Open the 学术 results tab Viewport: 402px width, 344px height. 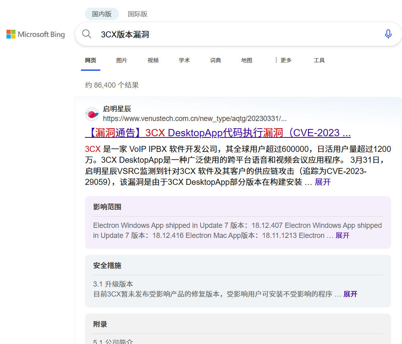point(184,60)
